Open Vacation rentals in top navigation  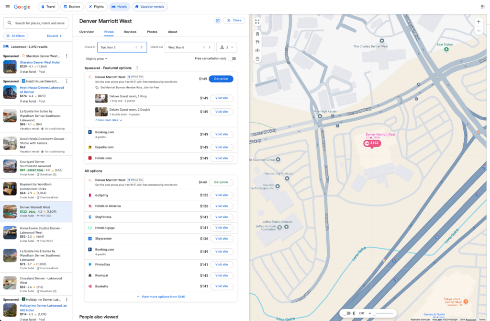pos(150,7)
